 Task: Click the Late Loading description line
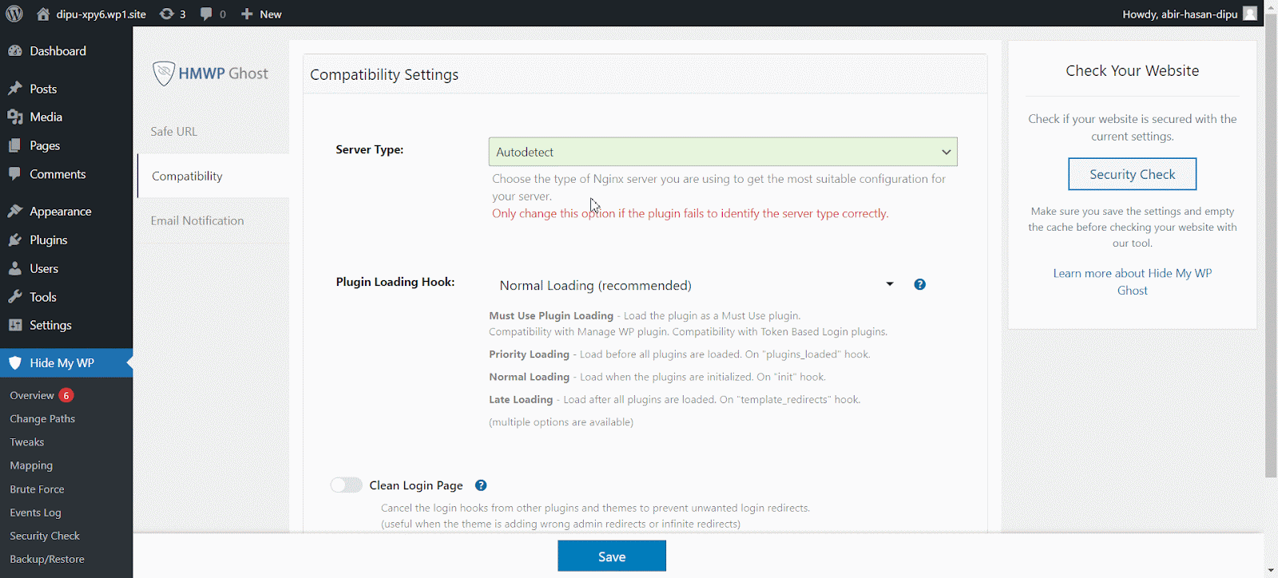pyautogui.click(x=675, y=400)
